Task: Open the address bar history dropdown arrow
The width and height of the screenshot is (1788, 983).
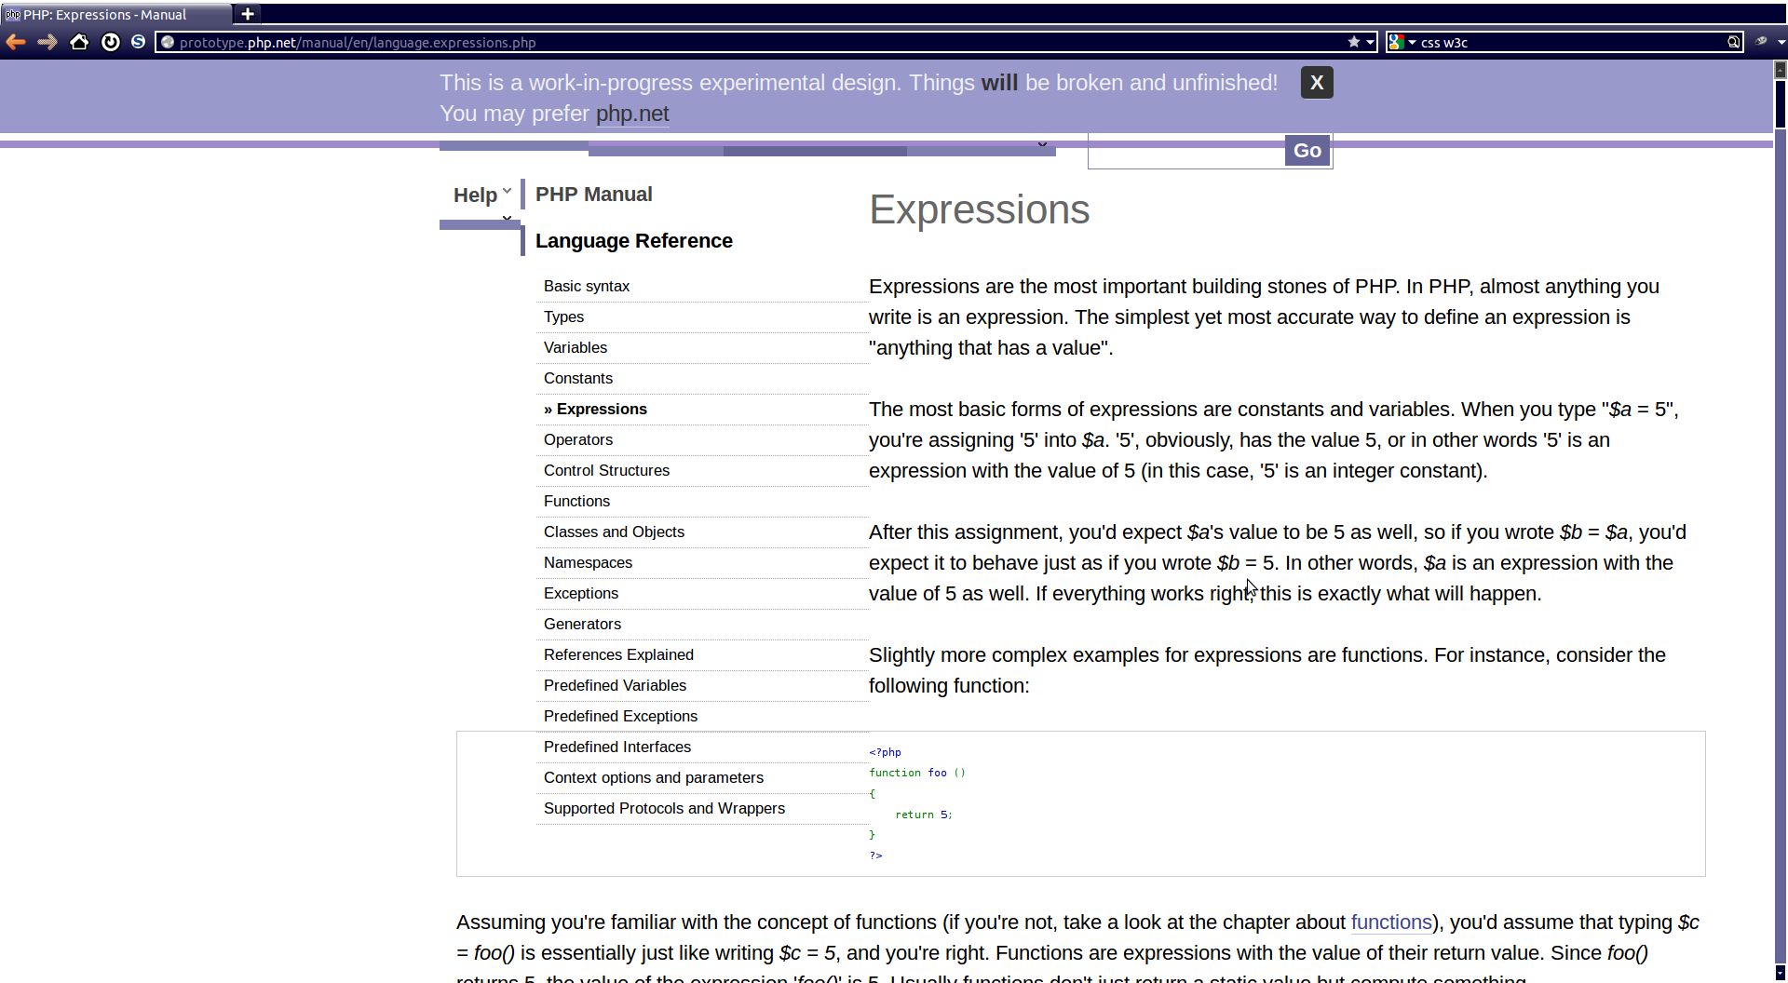Action: click(x=1370, y=42)
